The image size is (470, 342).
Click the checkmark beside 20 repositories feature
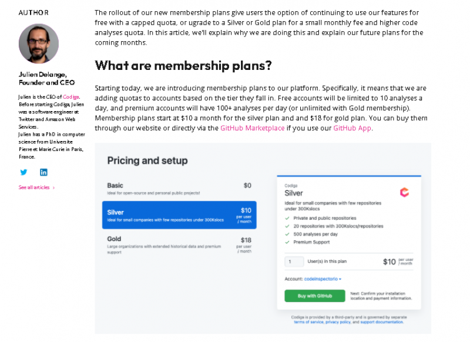click(287, 226)
